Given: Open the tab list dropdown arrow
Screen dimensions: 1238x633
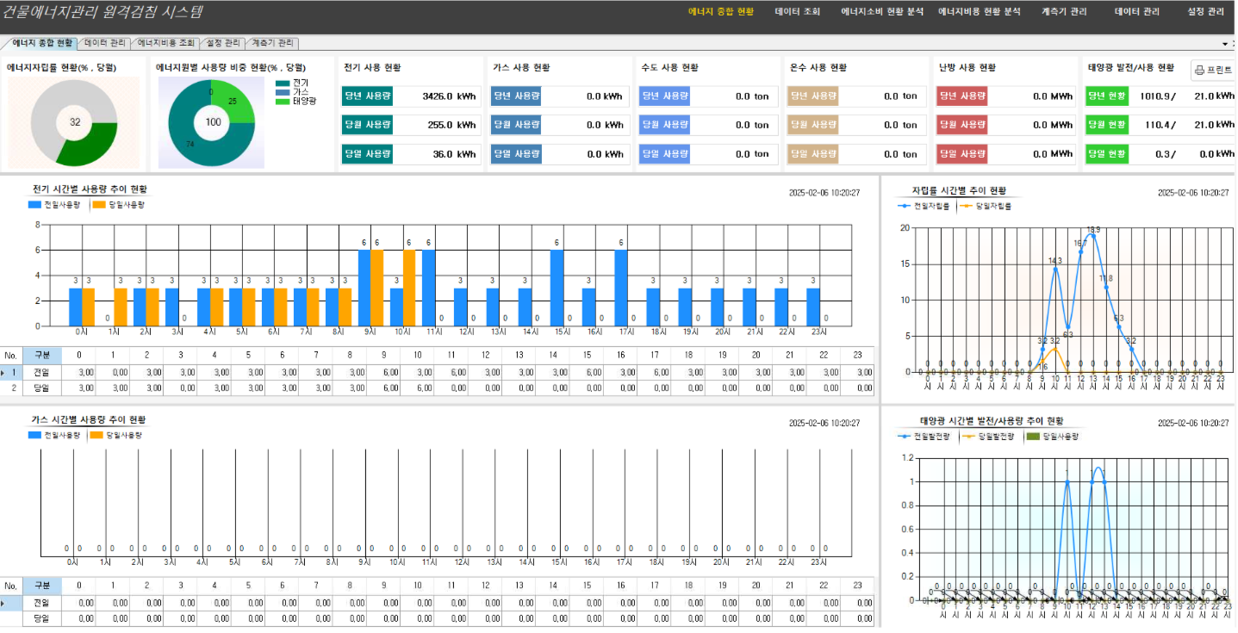Looking at the screenshot, I should tap(1224, 43).
